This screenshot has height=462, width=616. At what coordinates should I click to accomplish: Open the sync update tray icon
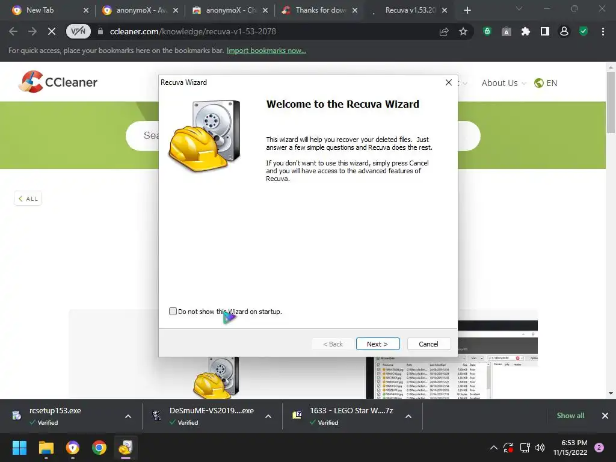(508, 448)
